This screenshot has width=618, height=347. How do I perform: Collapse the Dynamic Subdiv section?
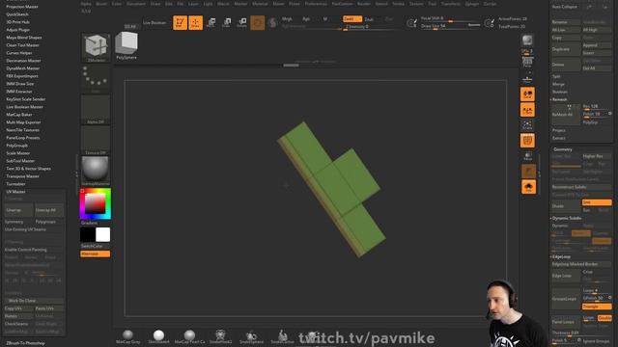click(567, 218)
